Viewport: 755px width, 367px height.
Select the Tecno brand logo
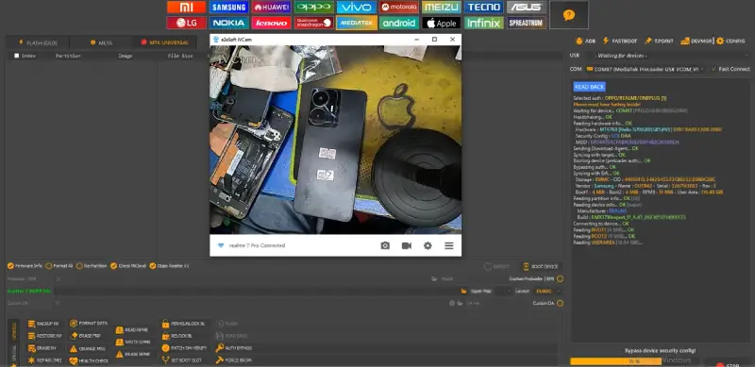coord(483,8)
